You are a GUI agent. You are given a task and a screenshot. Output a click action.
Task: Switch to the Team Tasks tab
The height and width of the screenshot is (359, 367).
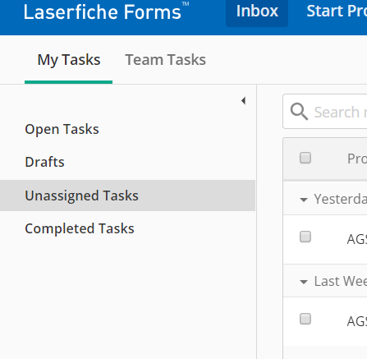(x=165, y=60)
